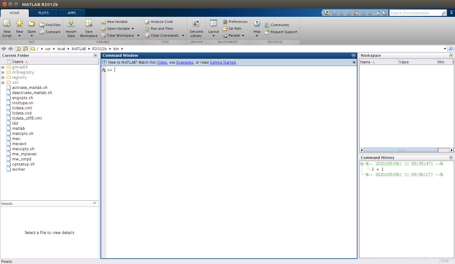
Task: Click the Compare files tool
Action: tap(50, 32)
